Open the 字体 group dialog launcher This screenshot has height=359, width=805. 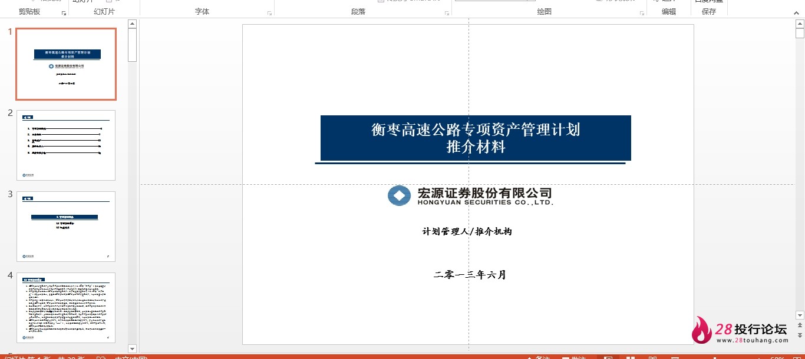tap(269, 12)
